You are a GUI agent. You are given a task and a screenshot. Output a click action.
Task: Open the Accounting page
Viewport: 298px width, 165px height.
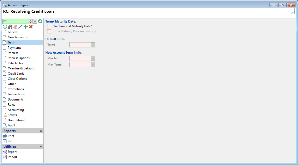pyautogui.click(x=23, y=110)
